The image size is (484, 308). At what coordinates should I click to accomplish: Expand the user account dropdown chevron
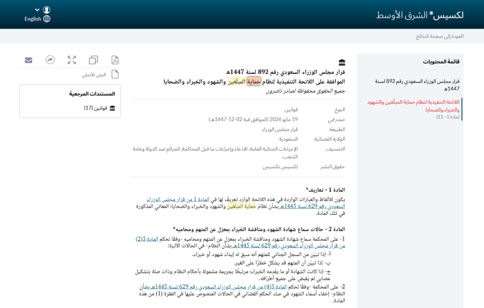coord(37,10)
